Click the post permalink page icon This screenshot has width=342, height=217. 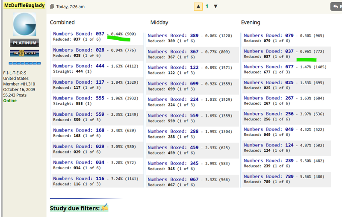[52, 6]
